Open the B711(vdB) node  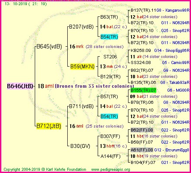(x=81, y=106)
